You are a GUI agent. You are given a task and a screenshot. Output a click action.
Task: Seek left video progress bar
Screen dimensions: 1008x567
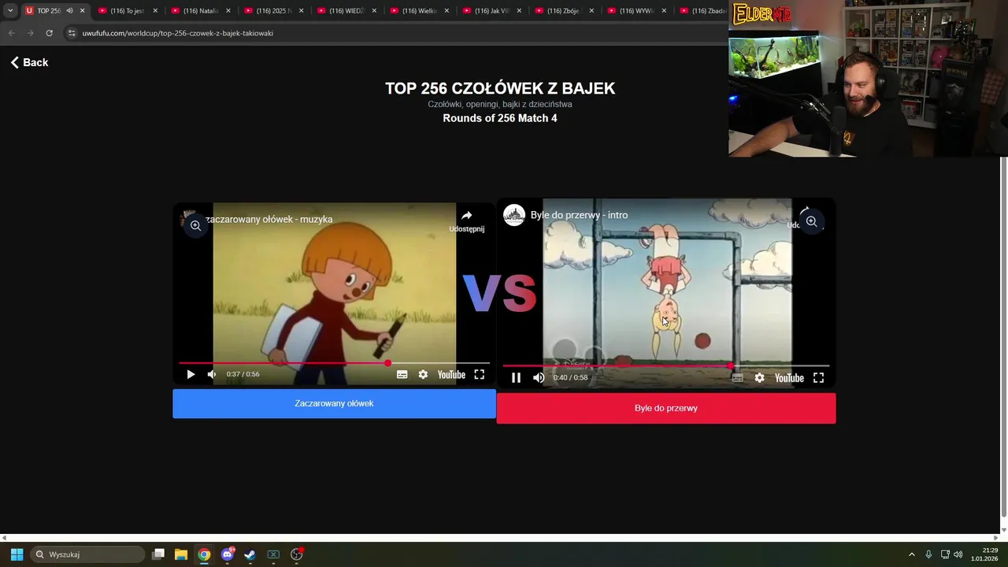click(x=334, y=363)
